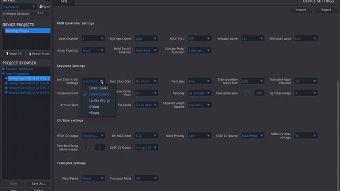Open the Next Seq dropdown
The width and height of the screenshot is (340, 191).
[199, 81]
